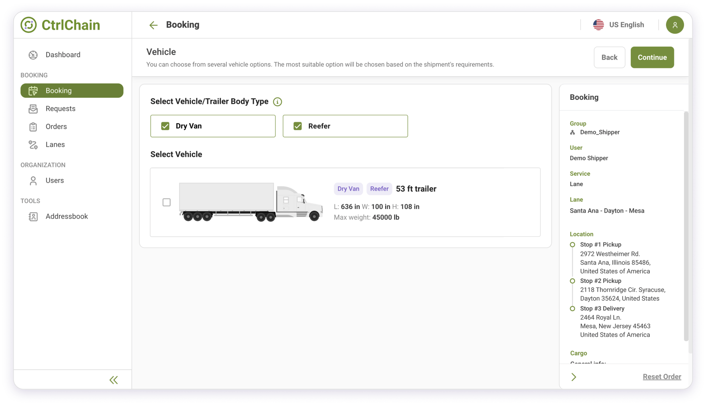This screenshot has height=405, width=706.
Task: Collapse Booking summary panel with chevron
Action: coord(574,377)
